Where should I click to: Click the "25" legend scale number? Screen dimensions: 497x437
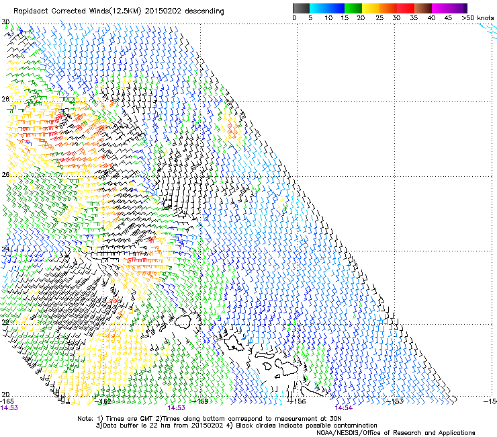[x=379, y=17]
